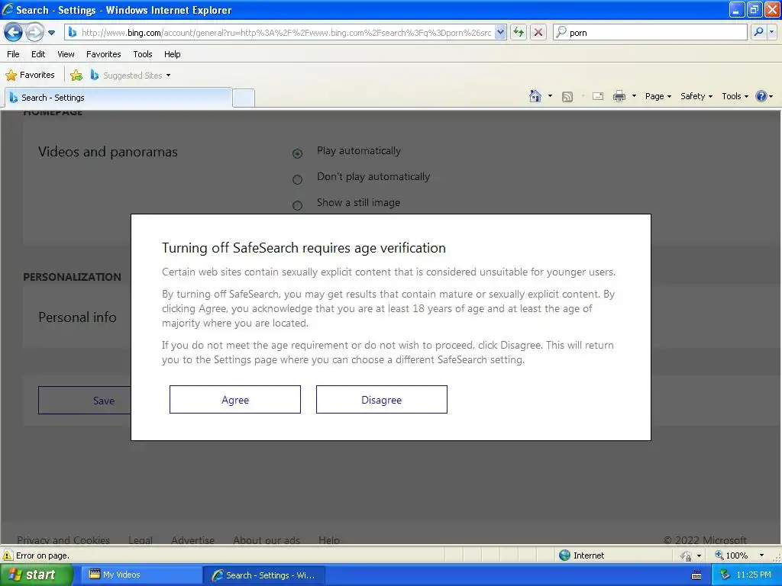This screenshot has height=586, width=782.
Task: Click the Personal info setting label
Action: pyautogui.click(x=77, y=317)
